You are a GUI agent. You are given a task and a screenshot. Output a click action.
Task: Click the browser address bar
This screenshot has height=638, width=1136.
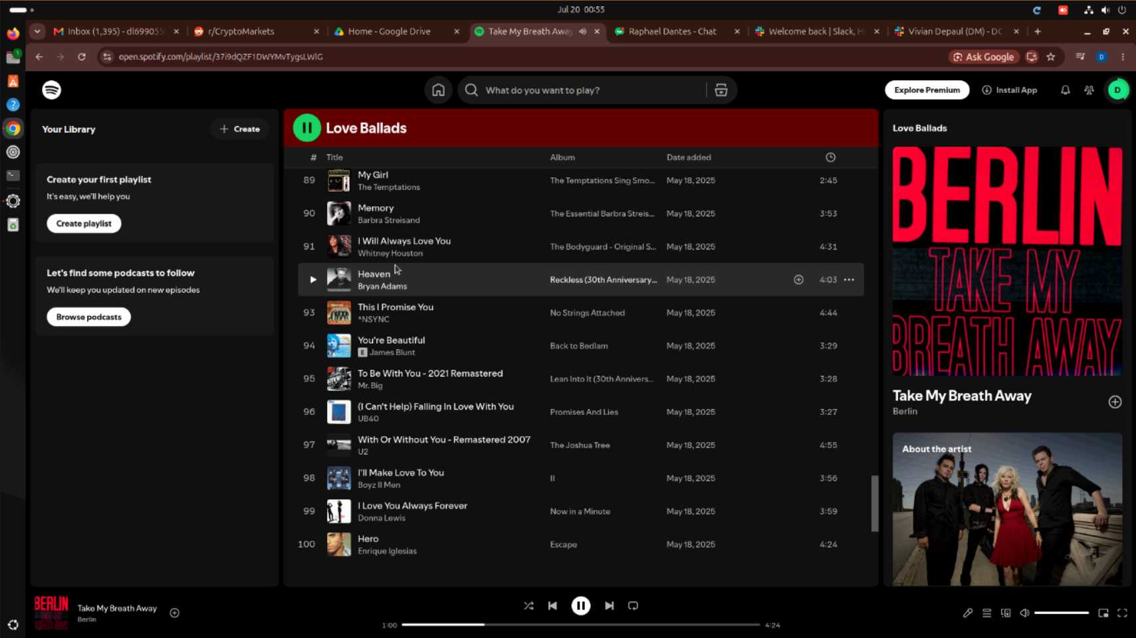click(525, 57)
